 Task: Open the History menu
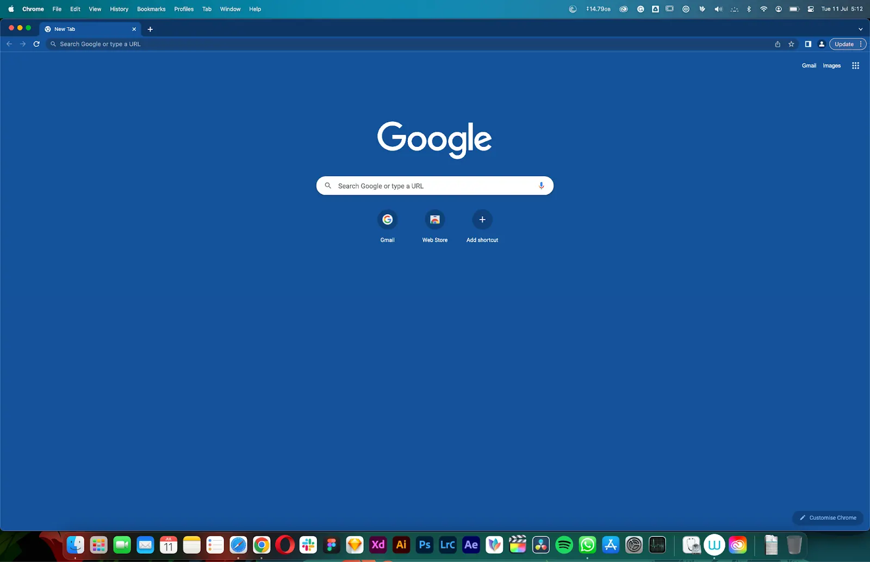pos(119,9)
